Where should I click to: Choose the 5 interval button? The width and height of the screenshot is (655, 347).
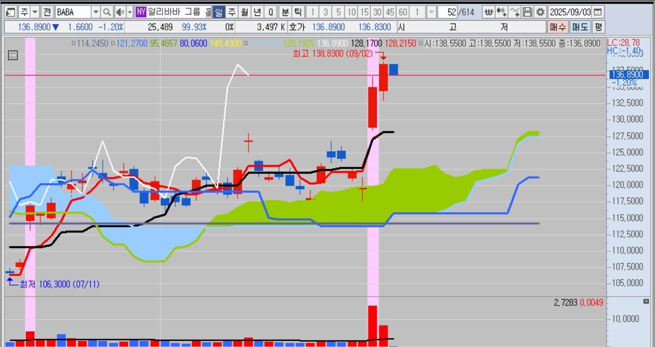point(339,12)
